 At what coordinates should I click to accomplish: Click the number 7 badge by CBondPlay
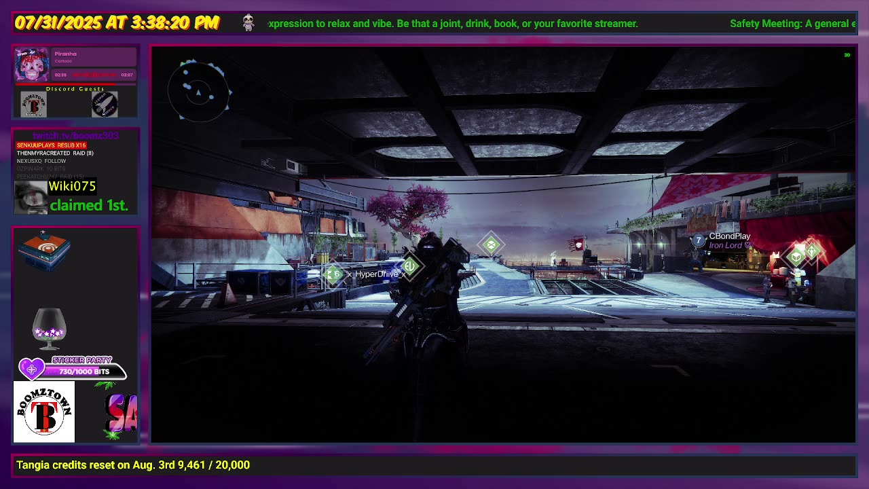tap(698, 240)
